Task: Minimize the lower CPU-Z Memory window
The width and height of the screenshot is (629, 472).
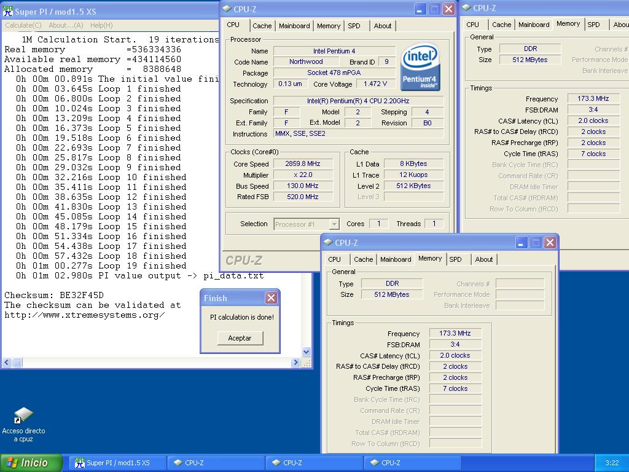Action: click(521, 242)
